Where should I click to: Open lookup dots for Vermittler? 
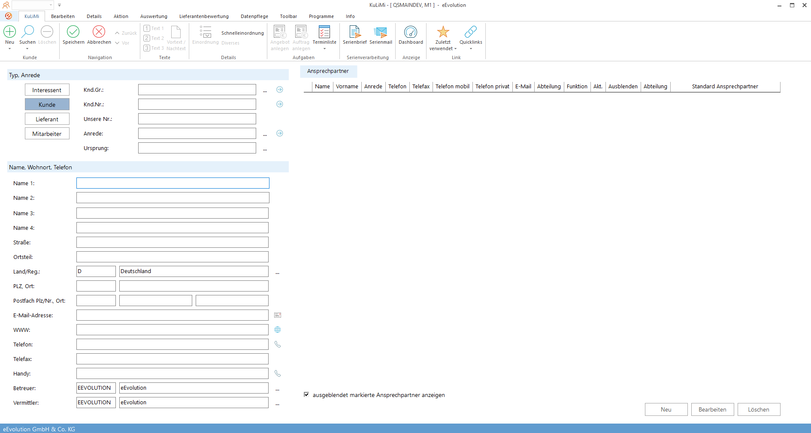[x=277, y=404]
